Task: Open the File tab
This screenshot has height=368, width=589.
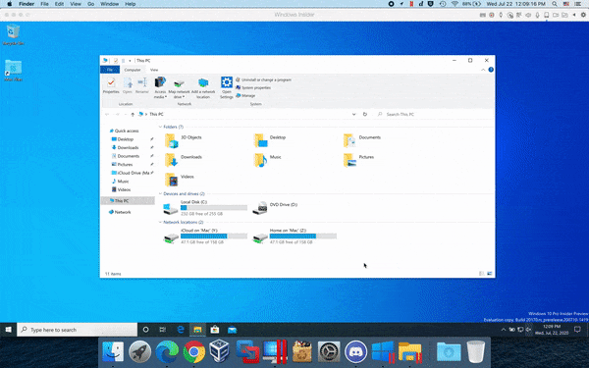Action: click(110, 70)
